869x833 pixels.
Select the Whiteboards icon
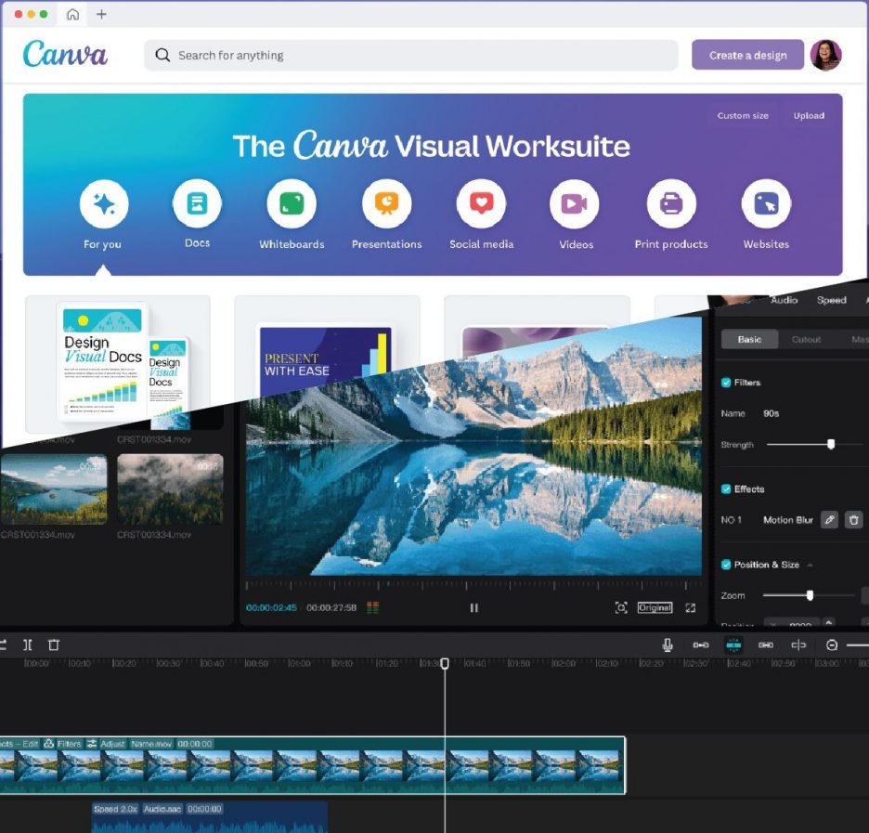coord(291,204)
